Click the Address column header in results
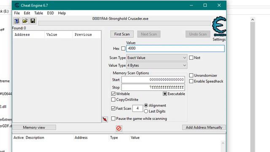 click(x=29, y=35)
